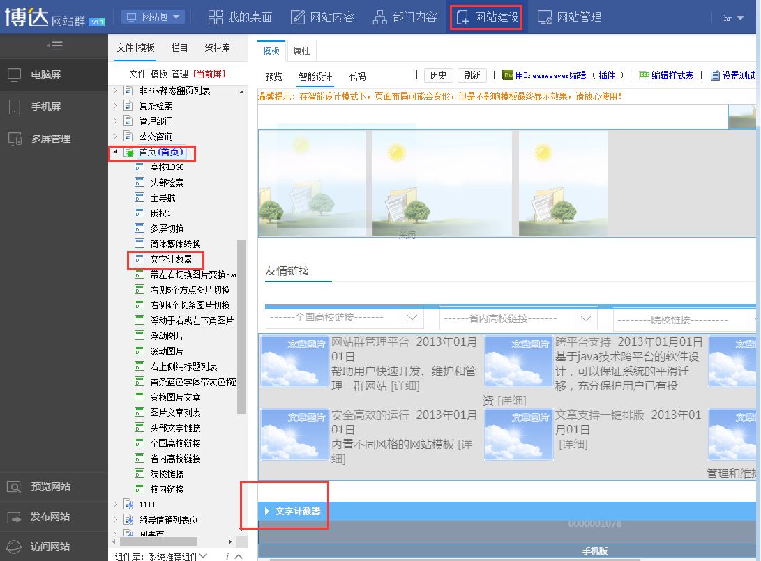Screen dimensions: 761x561
Task: Select 智能设计 view mode
Action: [315, 77]
